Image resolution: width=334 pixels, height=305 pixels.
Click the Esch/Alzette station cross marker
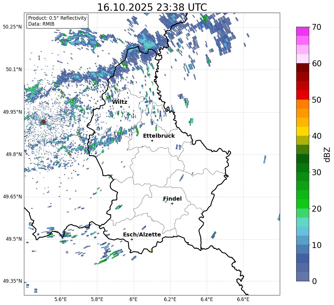pos(132,239)
